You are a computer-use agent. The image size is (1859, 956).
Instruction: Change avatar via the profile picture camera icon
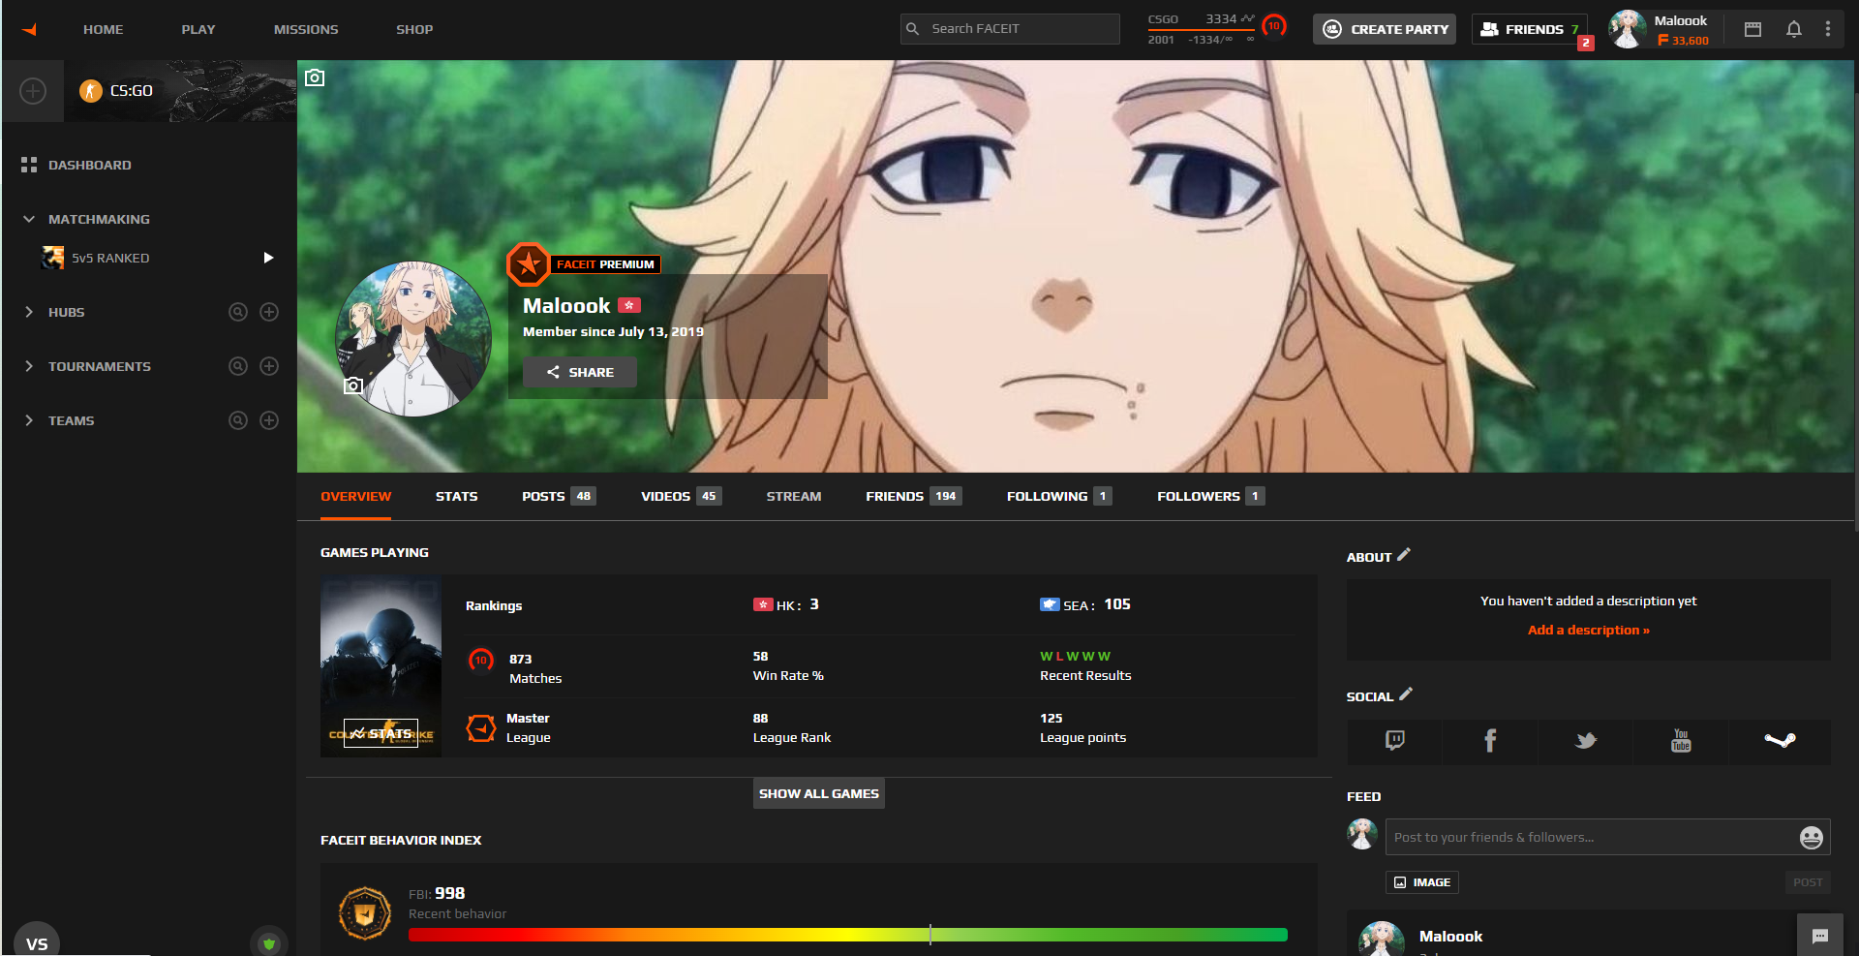point(353,385)
